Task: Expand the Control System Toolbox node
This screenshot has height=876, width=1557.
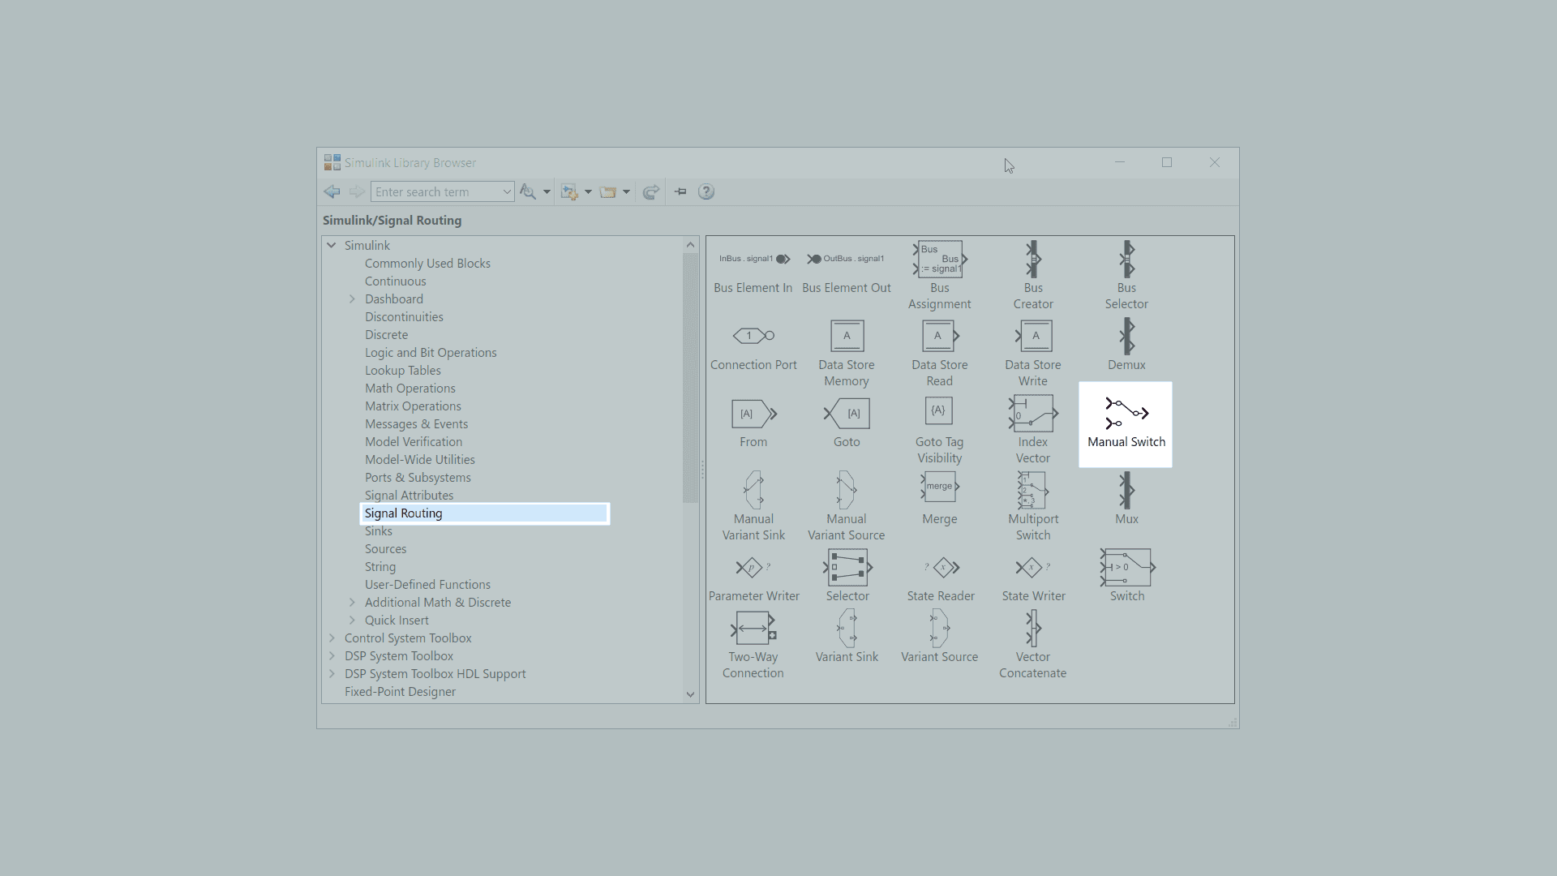Action: [332, 638]
